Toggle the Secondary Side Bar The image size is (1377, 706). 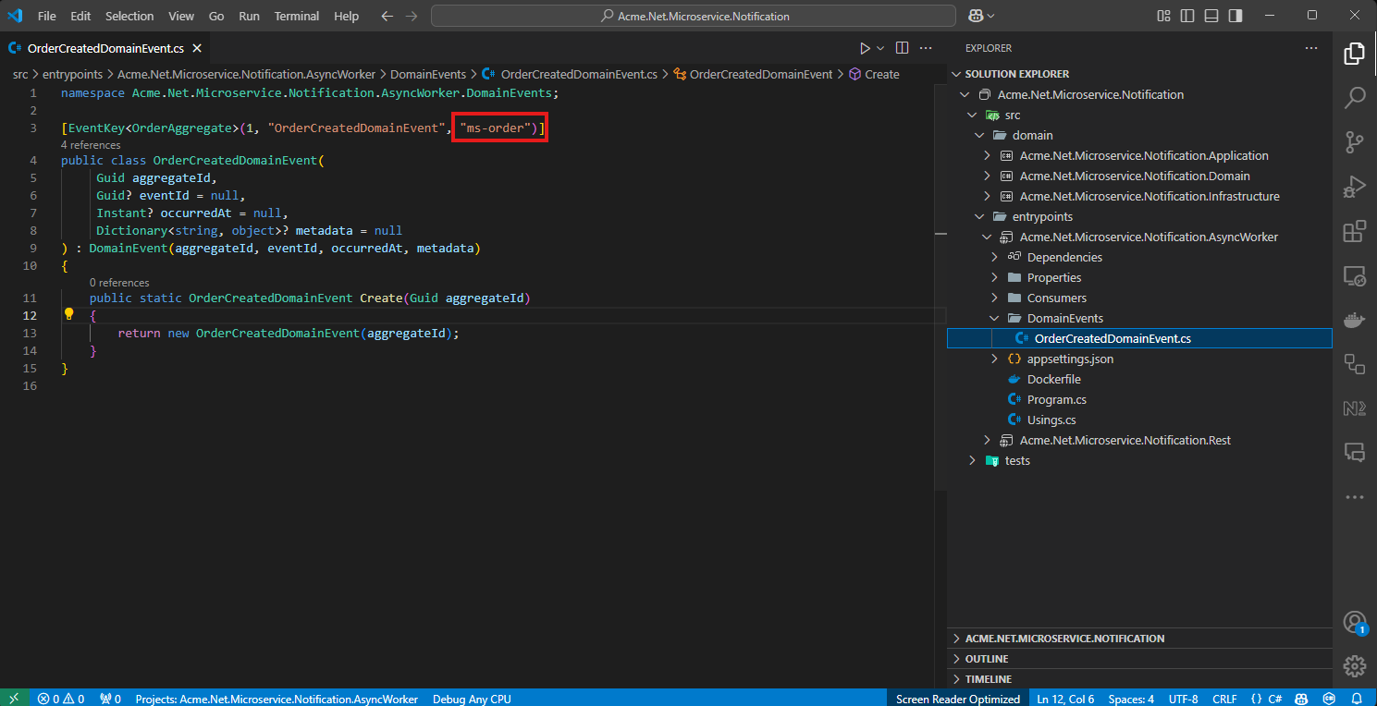1236,16
